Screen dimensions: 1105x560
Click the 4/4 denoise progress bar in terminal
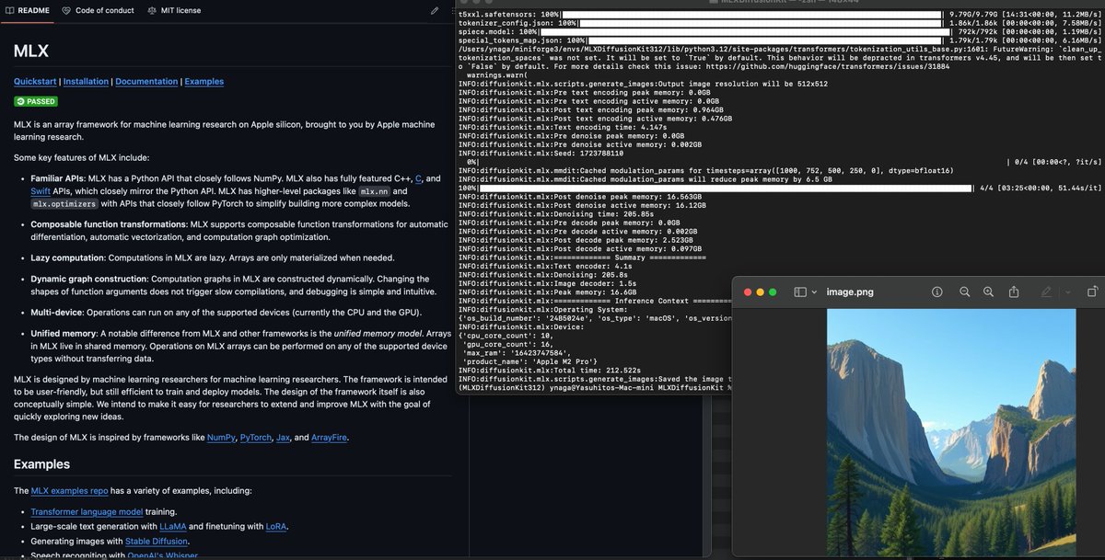tap(725, 188)
